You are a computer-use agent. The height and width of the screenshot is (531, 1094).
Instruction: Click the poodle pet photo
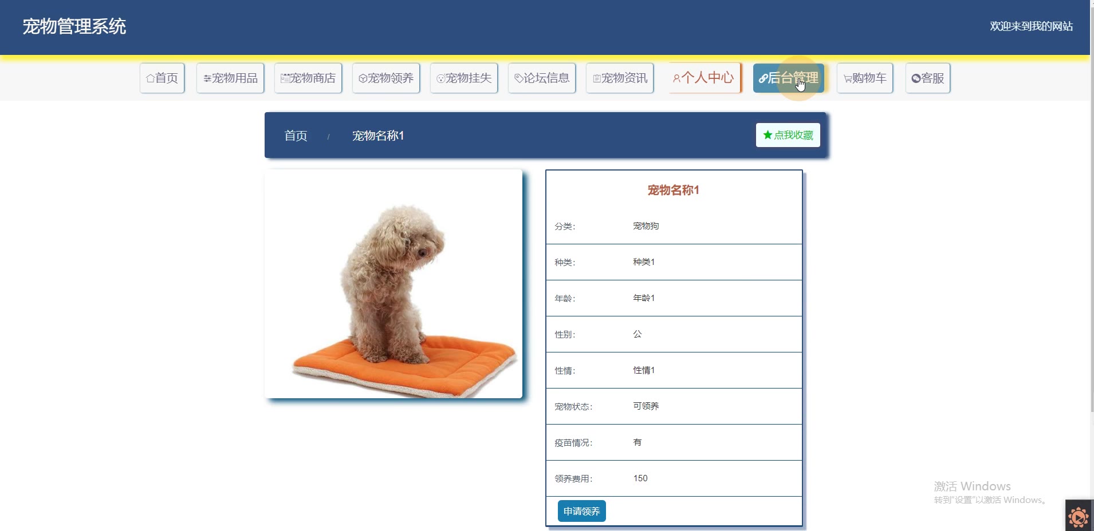pyautogui.click(x=393, y=284)
